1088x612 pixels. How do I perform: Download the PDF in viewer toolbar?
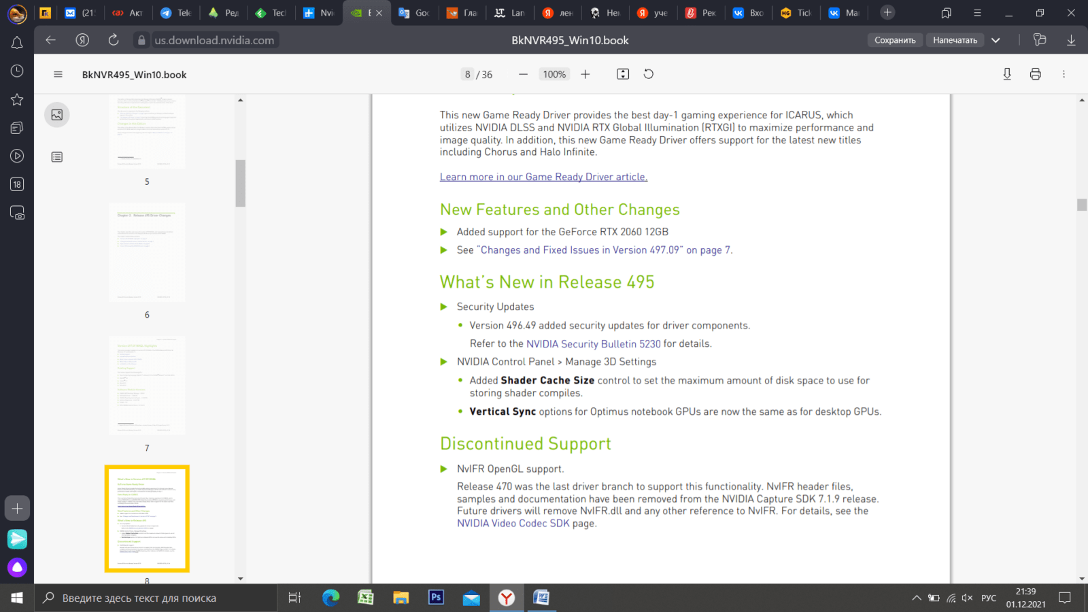coord(1007,74)
